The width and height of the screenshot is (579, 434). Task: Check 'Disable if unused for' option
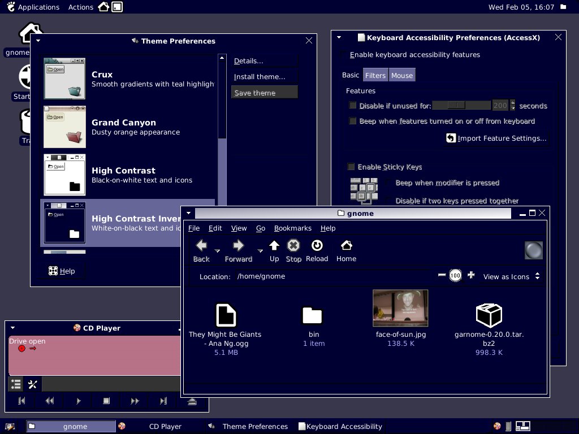pyautogui.click(x=353, y=106)
